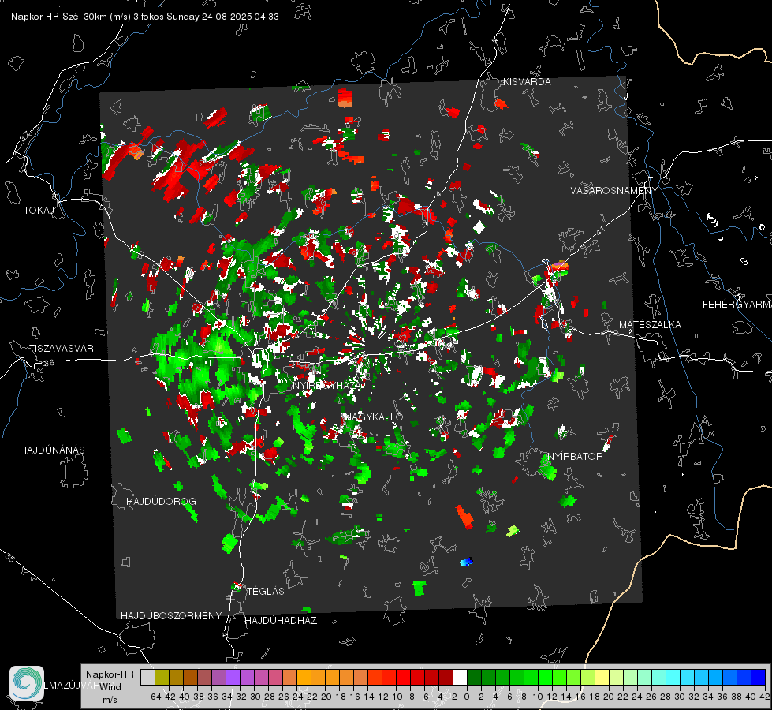Click the HAJDÚNÁNÁS city label
The image size is (772, 710).
[x=52, y=450]
